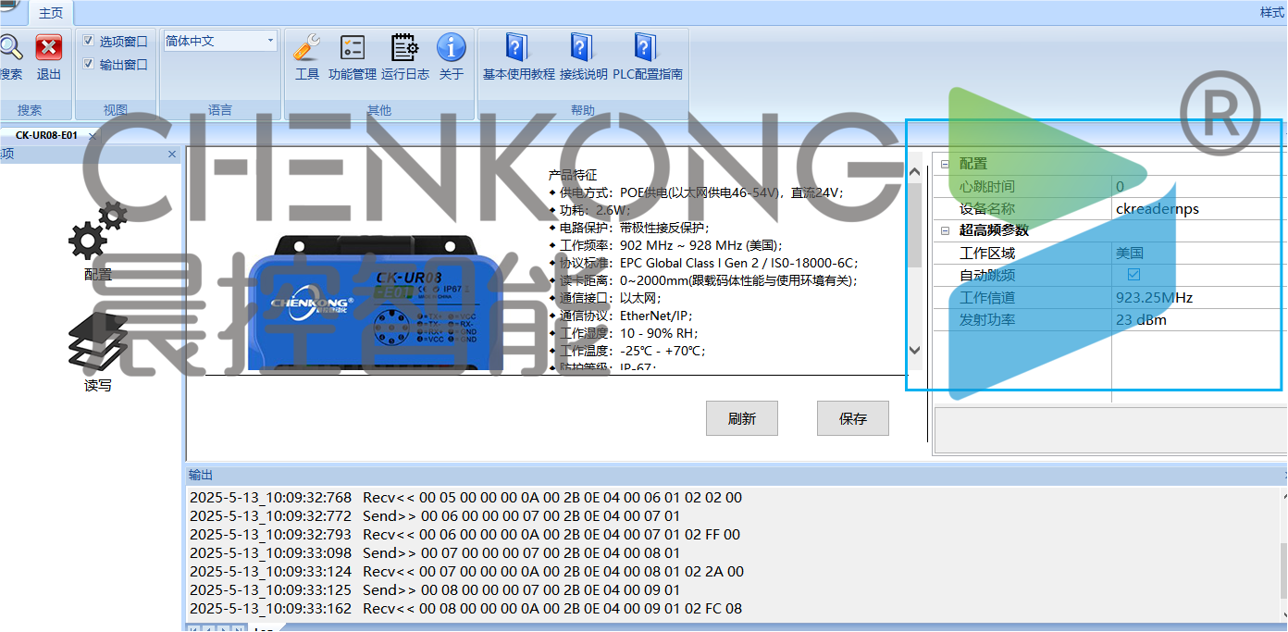Select the 发射功率 property label
1288x632 pixels.
tap(987, 319)
